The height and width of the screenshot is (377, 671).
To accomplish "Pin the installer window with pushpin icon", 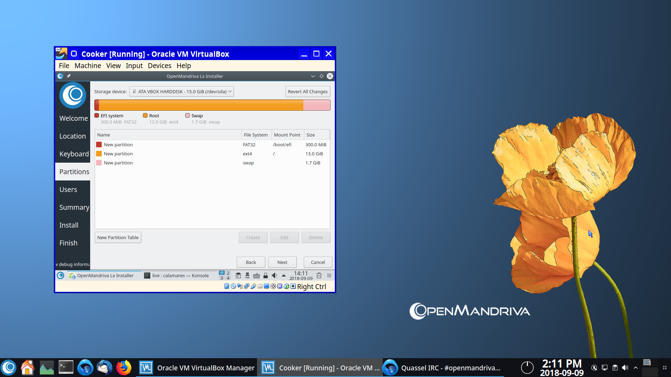I will (68, 76).
